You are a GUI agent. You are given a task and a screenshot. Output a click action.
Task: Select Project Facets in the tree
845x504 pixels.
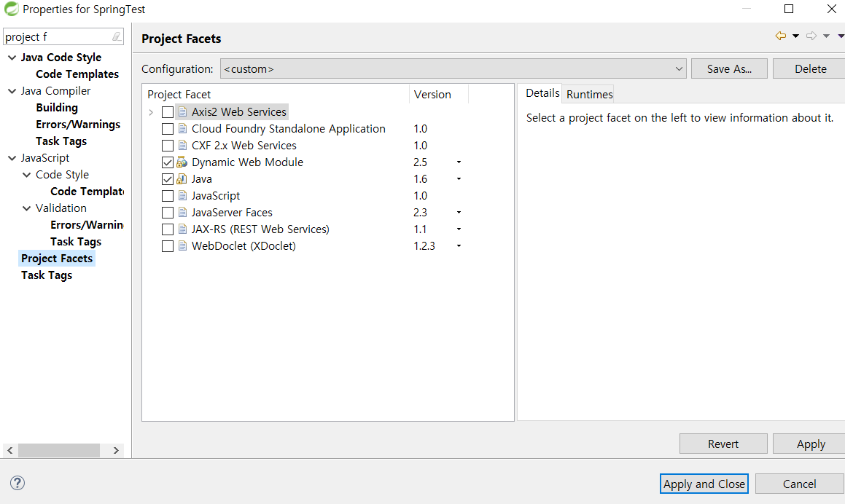point(57,259)
